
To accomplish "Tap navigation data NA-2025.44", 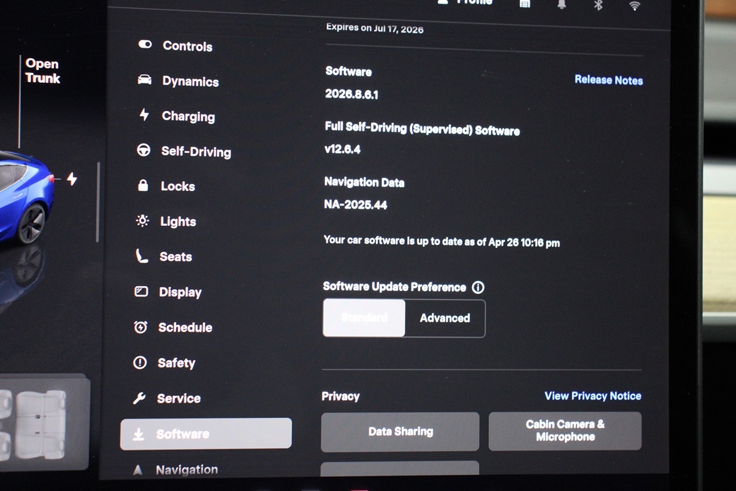I will coord(356,205).
